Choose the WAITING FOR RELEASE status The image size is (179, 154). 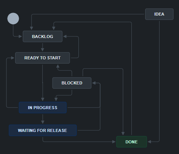click(43, 130)
